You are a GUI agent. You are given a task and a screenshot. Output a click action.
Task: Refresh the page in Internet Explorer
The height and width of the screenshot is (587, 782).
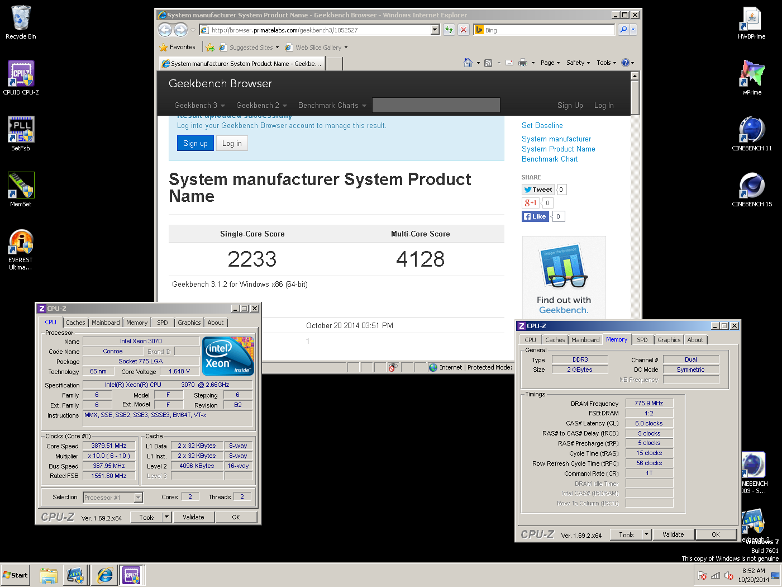449,30
